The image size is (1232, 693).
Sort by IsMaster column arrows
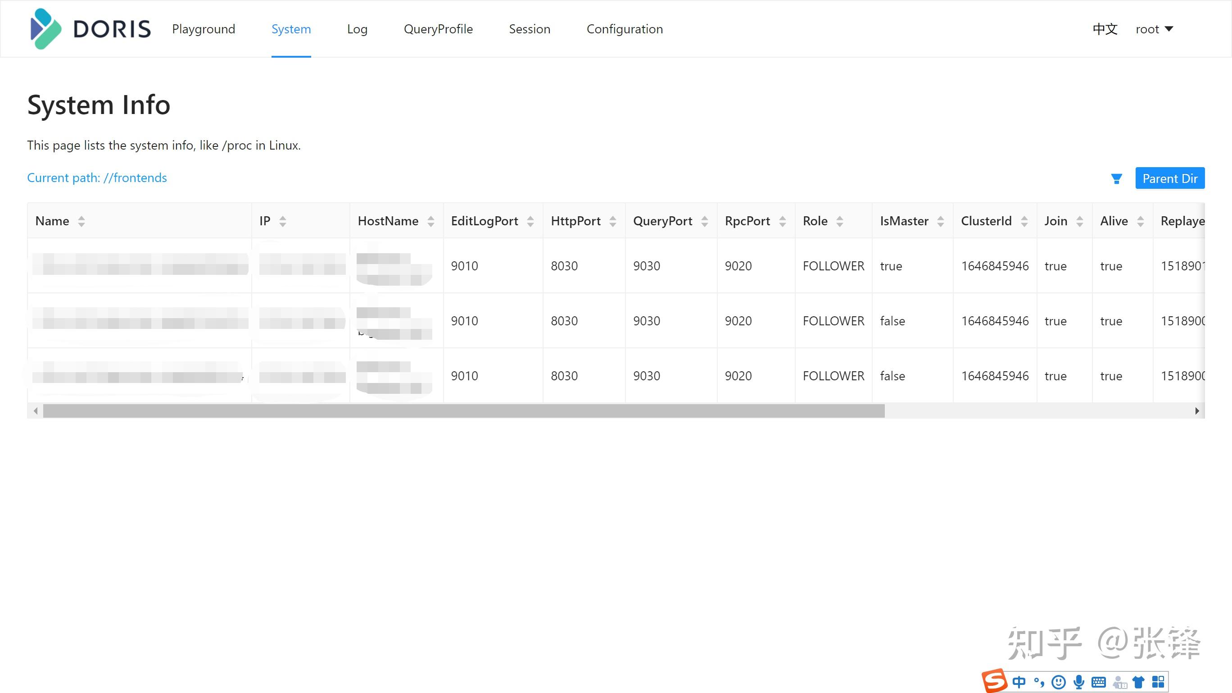(x=940, y=221)
